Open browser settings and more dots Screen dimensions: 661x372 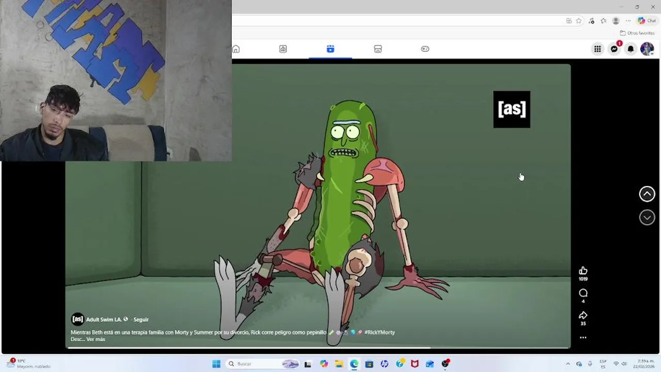[628, 21]
